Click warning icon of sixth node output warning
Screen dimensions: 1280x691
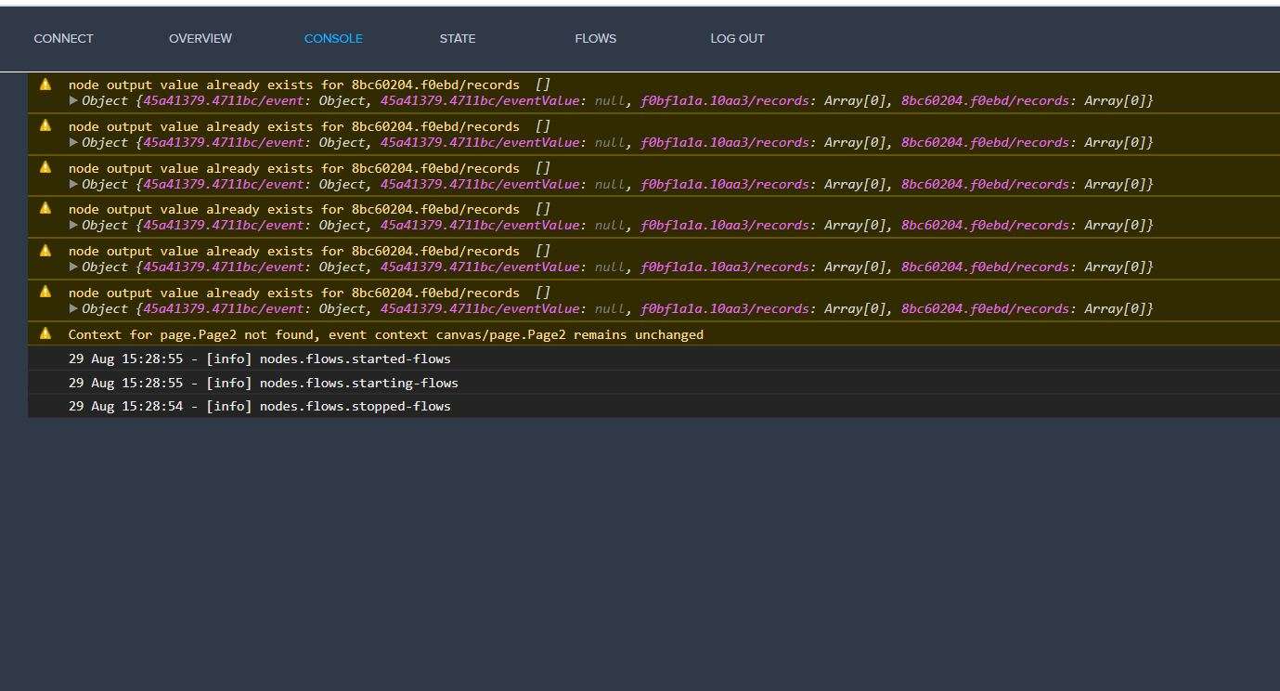tap(45, 292)
